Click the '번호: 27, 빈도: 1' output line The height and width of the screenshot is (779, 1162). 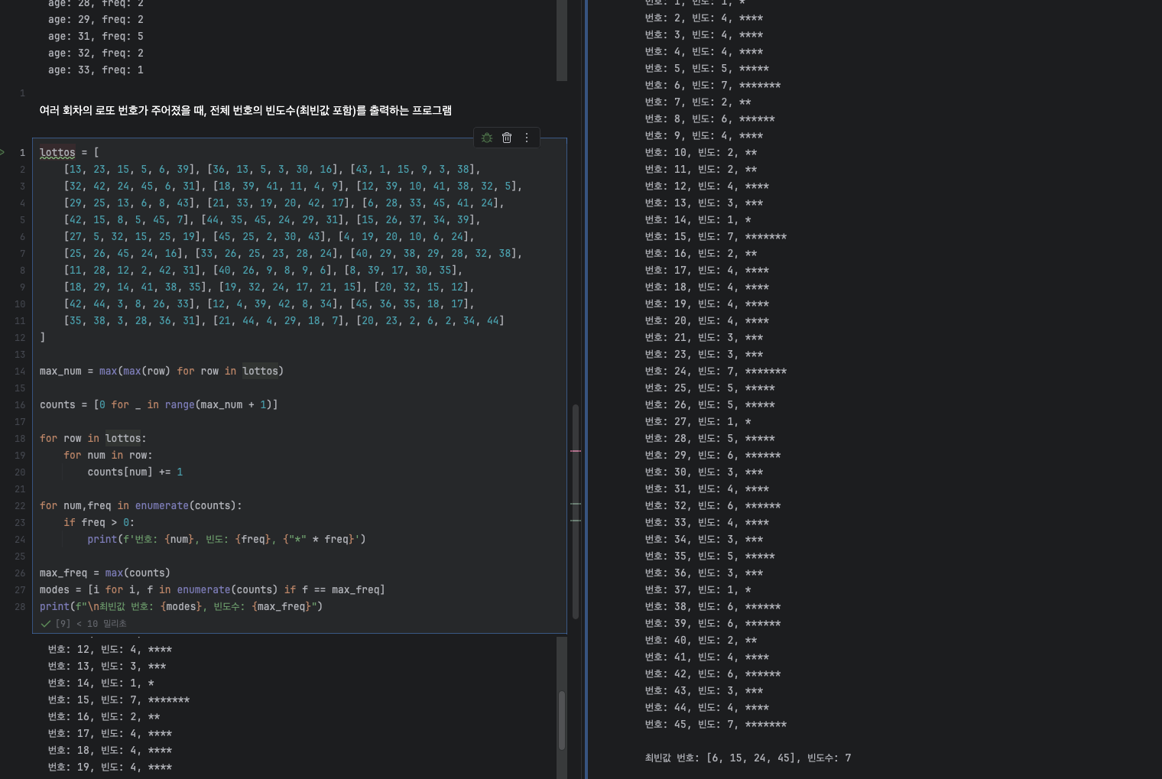(x=698, y=421)
